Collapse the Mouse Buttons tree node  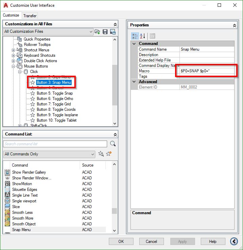tap(14, 66)
